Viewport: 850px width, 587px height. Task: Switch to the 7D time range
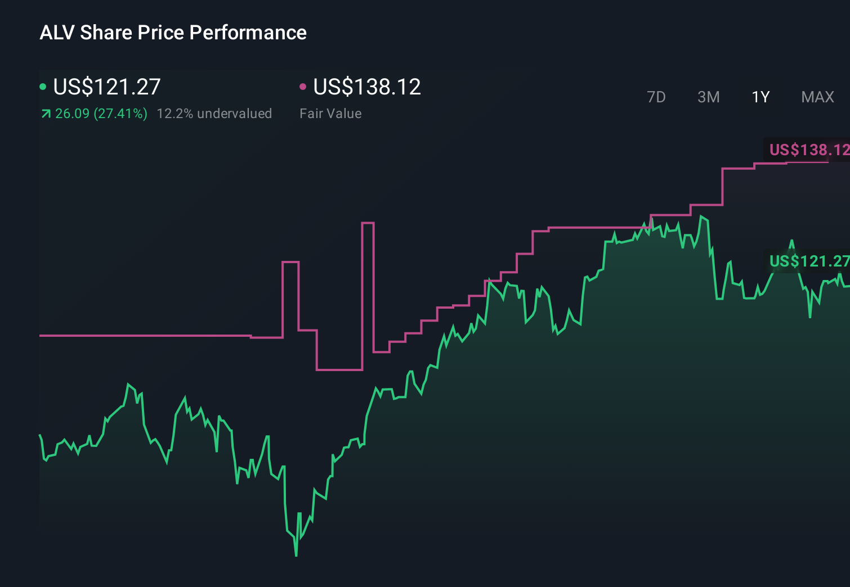(x=656, y=97)
